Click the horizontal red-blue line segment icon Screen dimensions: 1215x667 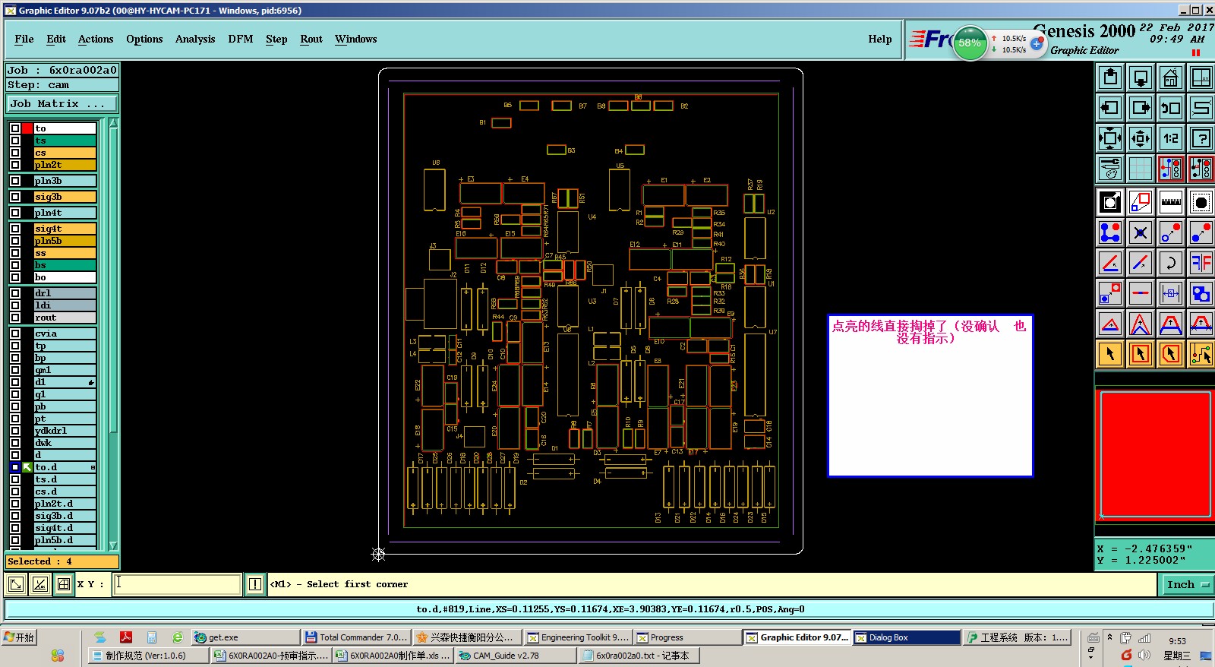coord(1141,293)
